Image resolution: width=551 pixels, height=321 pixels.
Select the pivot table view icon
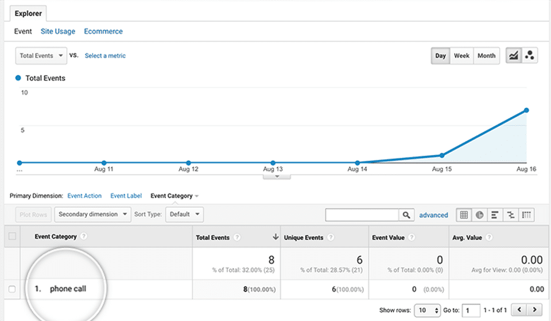tap(527, 215)
